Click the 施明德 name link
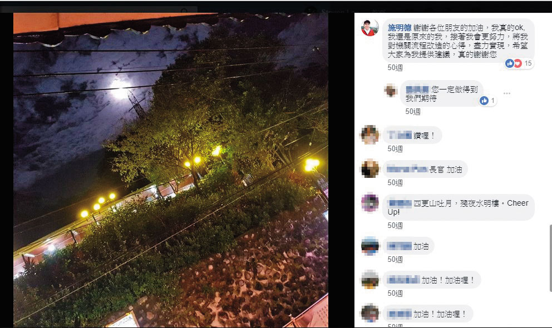This screenshot has height=328, width=552. 400,28
